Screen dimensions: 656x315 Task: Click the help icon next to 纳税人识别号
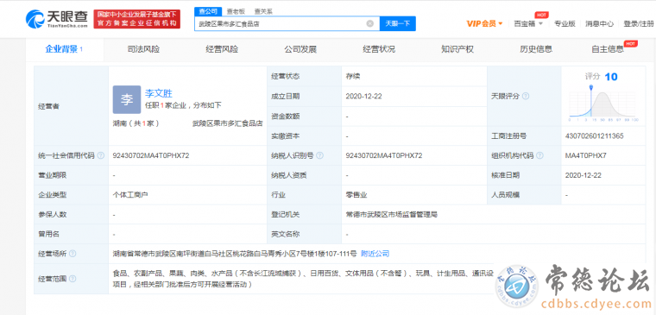[319, 155]
